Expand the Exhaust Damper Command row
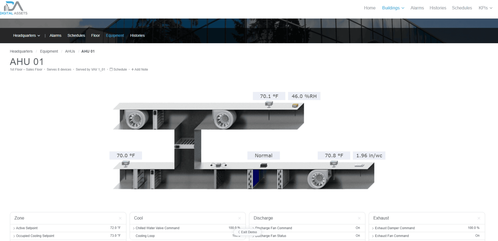This screenshot has height=241, width=498. coord(394,228)
